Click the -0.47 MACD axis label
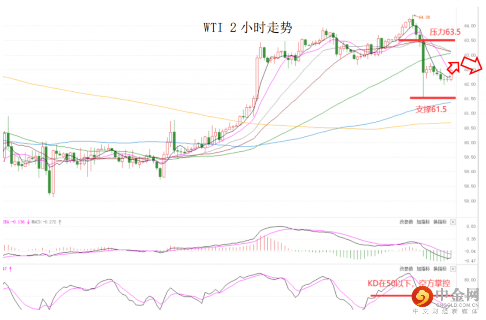Viewport: 486px width, 320px height. [470, 261]
